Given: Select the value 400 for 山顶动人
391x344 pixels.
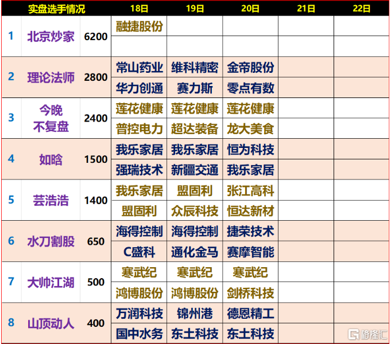Looking at the screenshot, I should 96,323.
